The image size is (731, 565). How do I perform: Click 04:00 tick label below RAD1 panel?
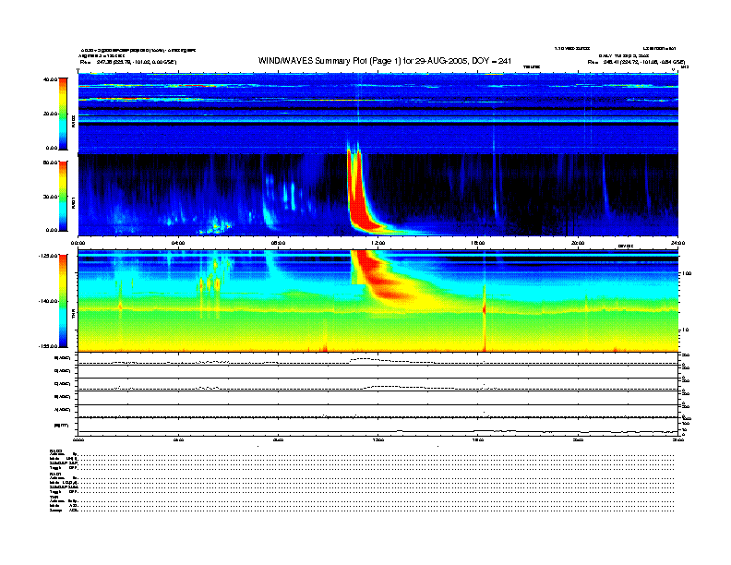point(178,243)
